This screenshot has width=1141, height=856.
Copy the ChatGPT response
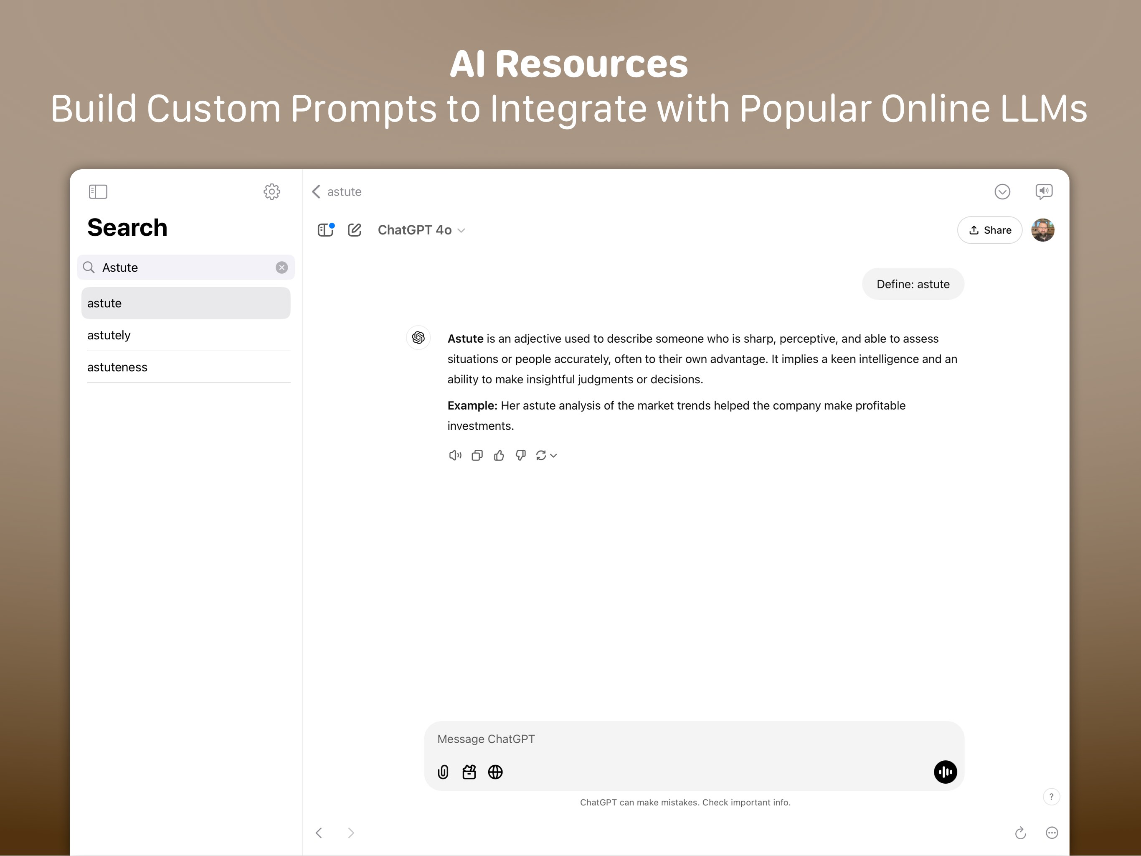click(x=477, y=455)
